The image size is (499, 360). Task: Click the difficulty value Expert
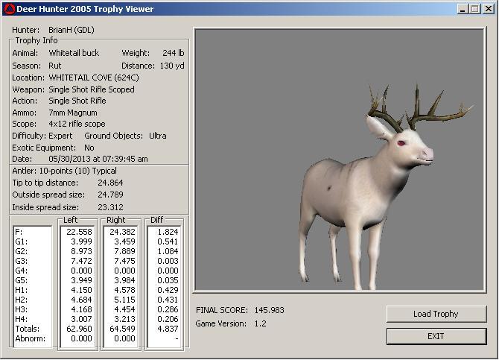[60, 136]
